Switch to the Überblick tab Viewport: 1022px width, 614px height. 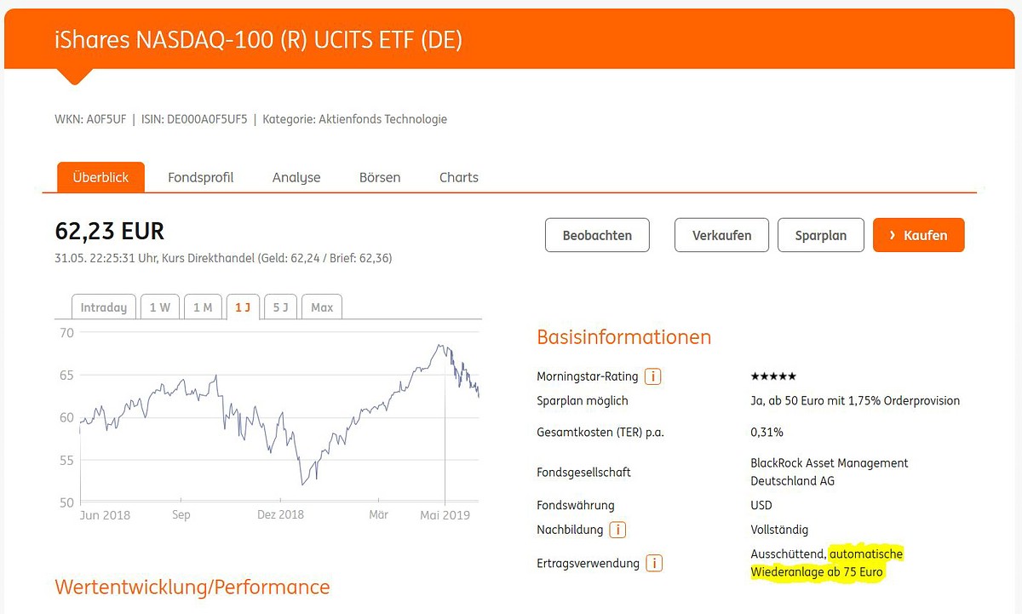pyautogui.click(x=100, y=177)
